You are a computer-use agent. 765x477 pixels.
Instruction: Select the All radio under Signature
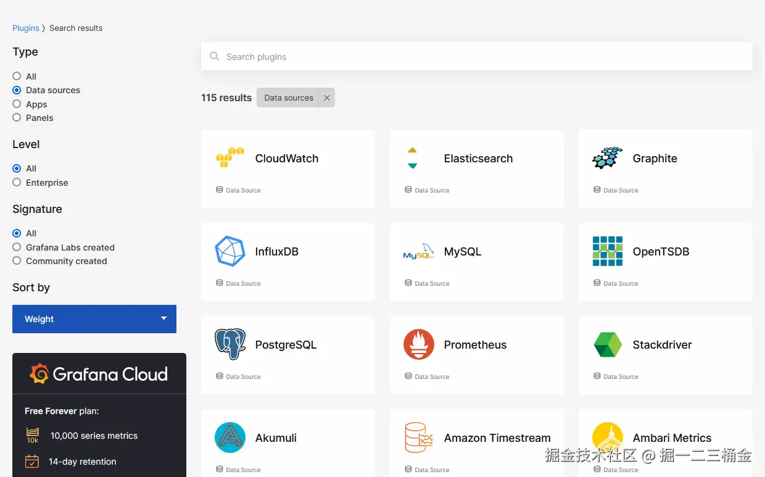17,233
